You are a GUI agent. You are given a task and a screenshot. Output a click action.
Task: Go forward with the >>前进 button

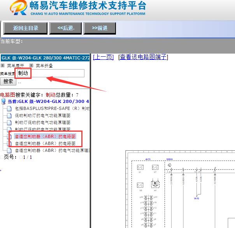(x=100, y=28)
